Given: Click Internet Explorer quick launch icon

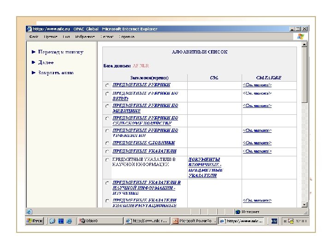Looking at the screenshot, I should click(69, 221).
